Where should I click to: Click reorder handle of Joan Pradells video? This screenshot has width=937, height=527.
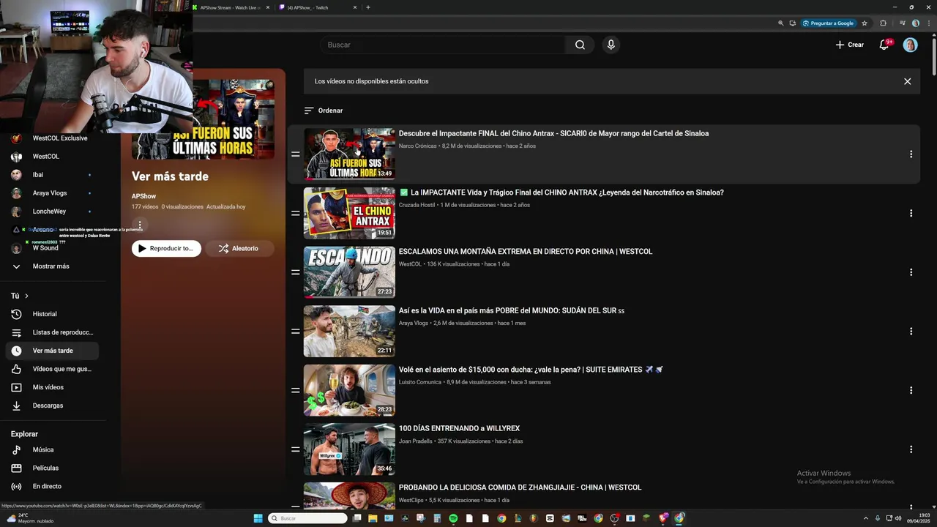point(295,449)
